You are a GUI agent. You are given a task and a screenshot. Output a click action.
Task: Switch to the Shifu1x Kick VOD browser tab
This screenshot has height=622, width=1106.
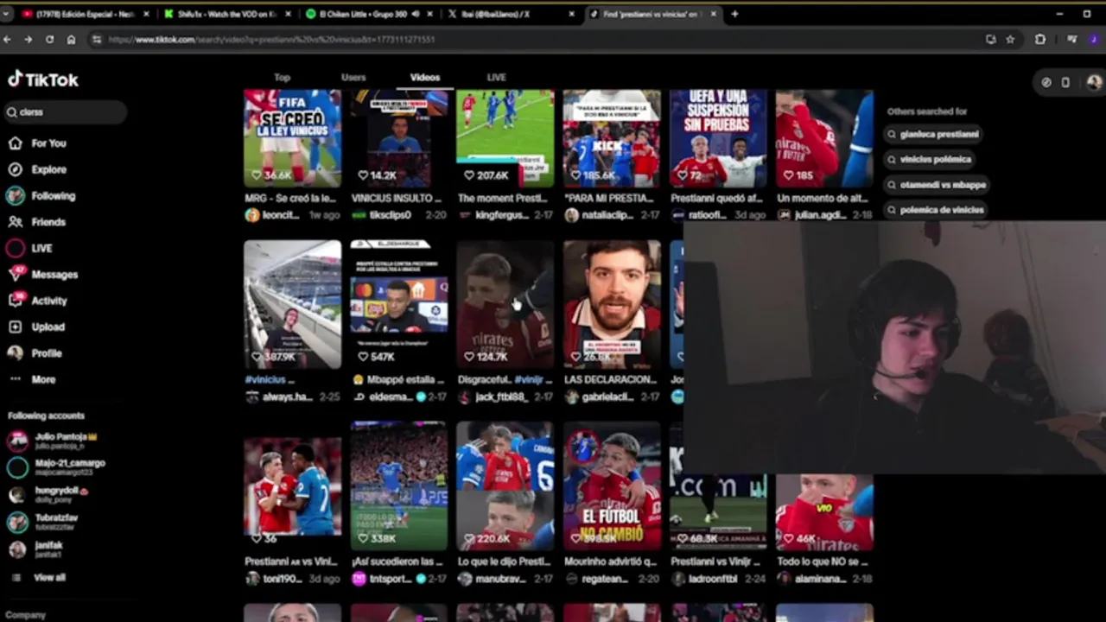click(226, 14)
